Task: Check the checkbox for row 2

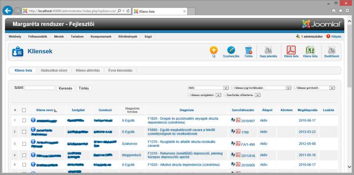Action: pyautogui.click(x=24, y=132)
